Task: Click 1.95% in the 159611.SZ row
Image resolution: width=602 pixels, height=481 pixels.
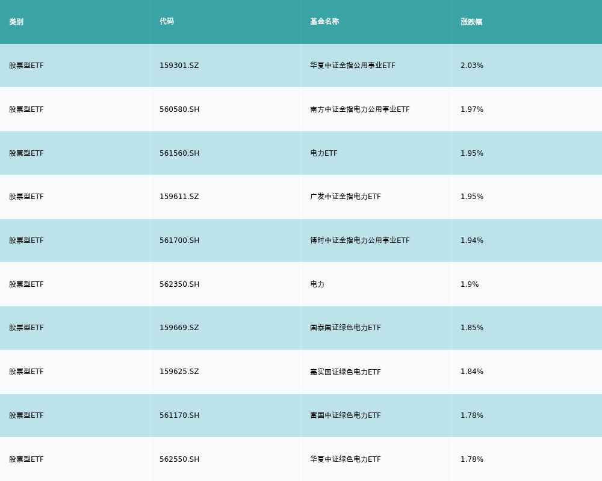Action: pyautogui.click(x=472, y=197)
